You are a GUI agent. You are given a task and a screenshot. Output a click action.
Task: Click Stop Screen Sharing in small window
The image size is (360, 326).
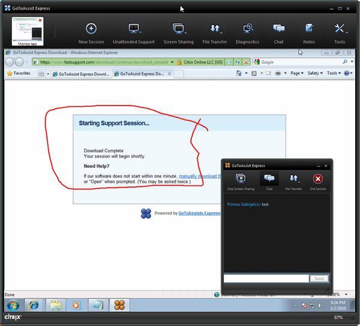(241, 182)
